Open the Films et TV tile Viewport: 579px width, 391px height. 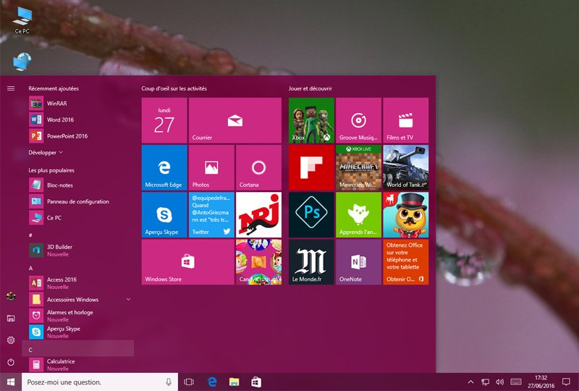[x=405, y=120]
